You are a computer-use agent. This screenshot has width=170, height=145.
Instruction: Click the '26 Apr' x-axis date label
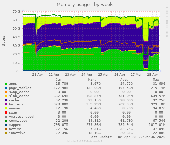click(x=120, y=75)
